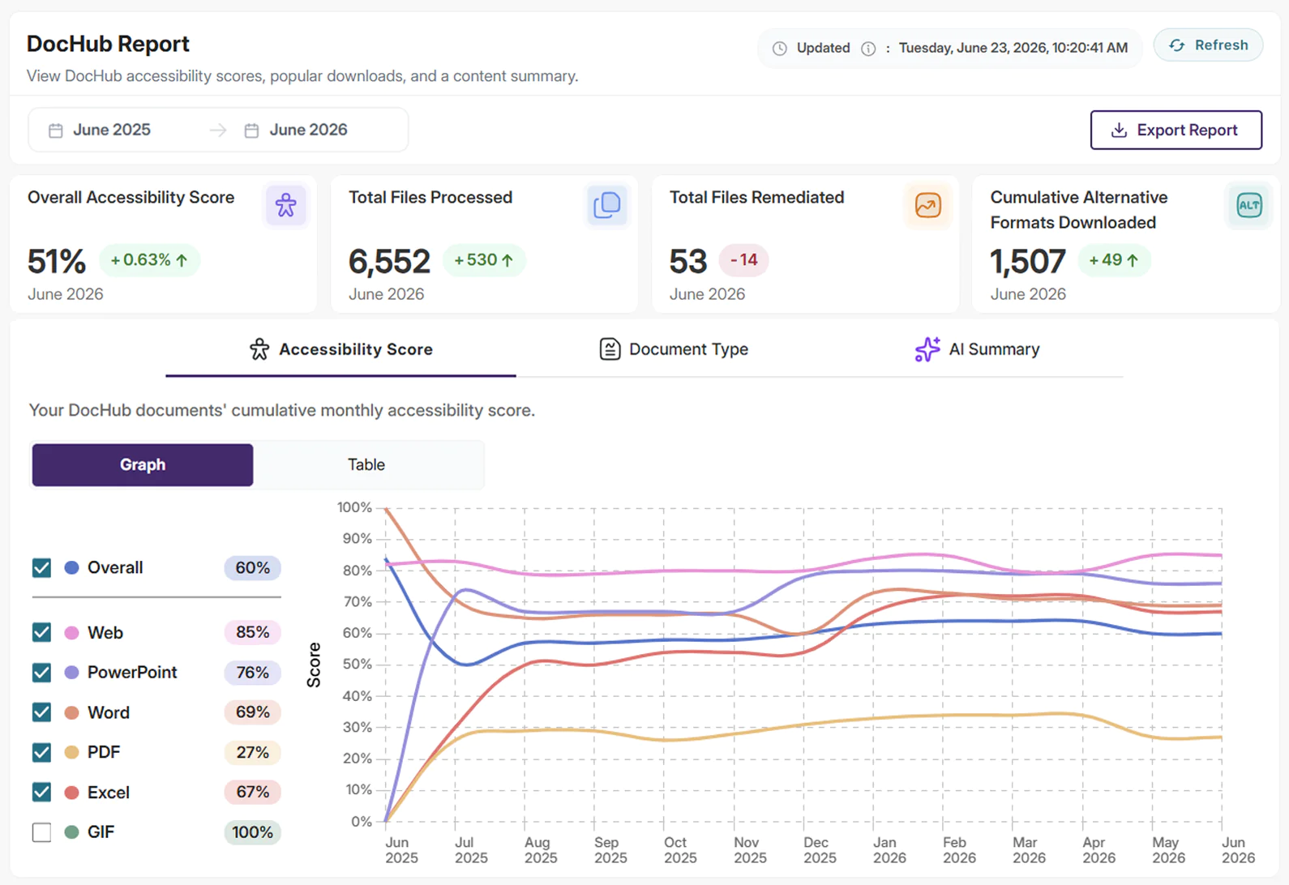Image resolution: width=1289 pixels, height=885 pixels.
Task: Enable the GIF series checkbox
Action: tap(41, 832)
